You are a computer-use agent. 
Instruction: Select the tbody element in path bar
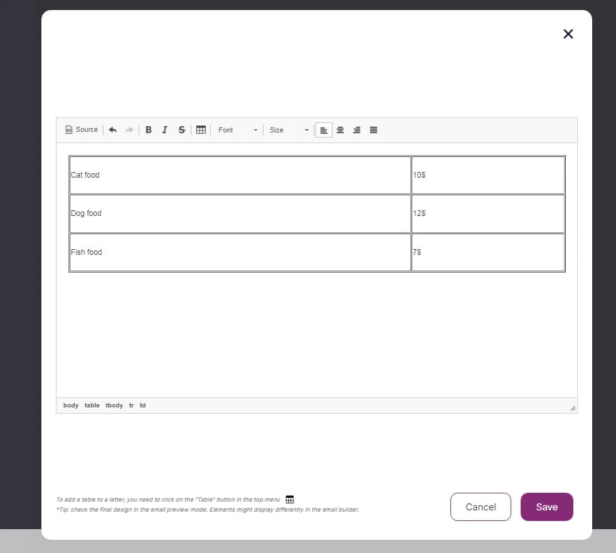point(114,405)
